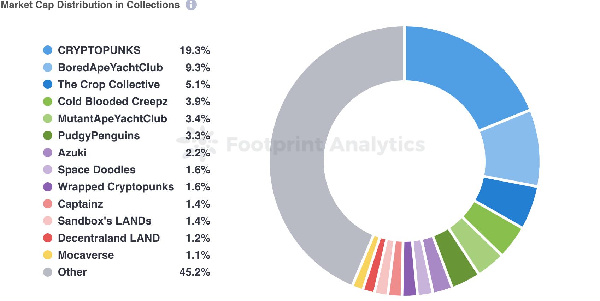
Task: Click the CRYPTOPUNKS legend color dot
Action: (x=48, y=50)
